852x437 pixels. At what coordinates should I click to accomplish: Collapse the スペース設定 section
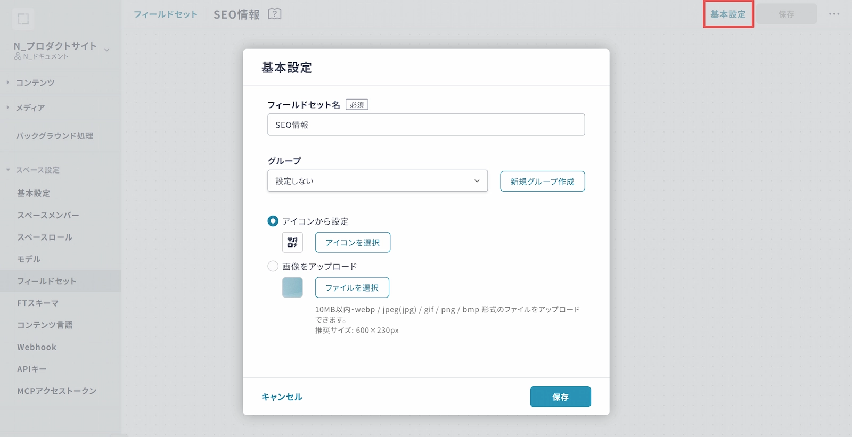(x=37, y=170)
